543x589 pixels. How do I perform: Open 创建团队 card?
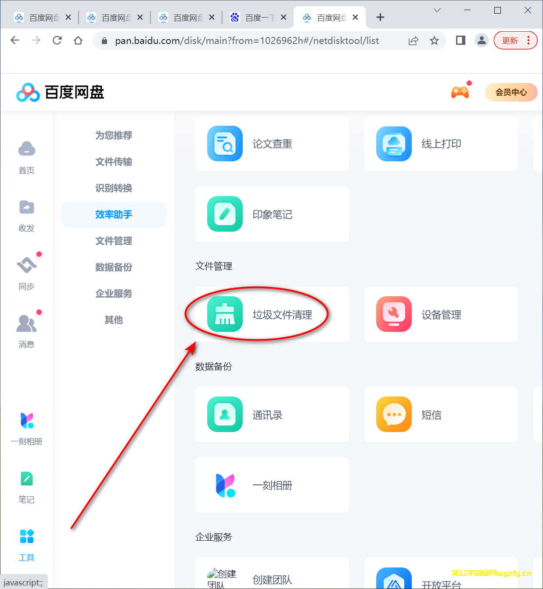272,573
